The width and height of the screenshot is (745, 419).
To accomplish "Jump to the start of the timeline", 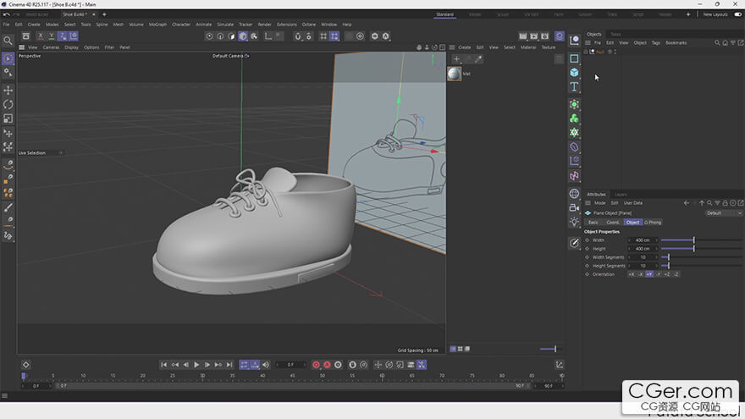I will coord(164,365).
